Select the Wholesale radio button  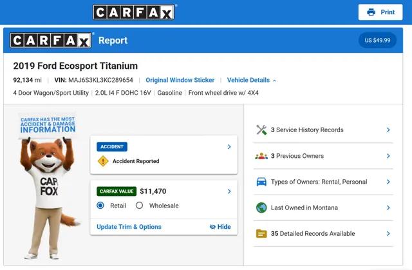(139, 206)
